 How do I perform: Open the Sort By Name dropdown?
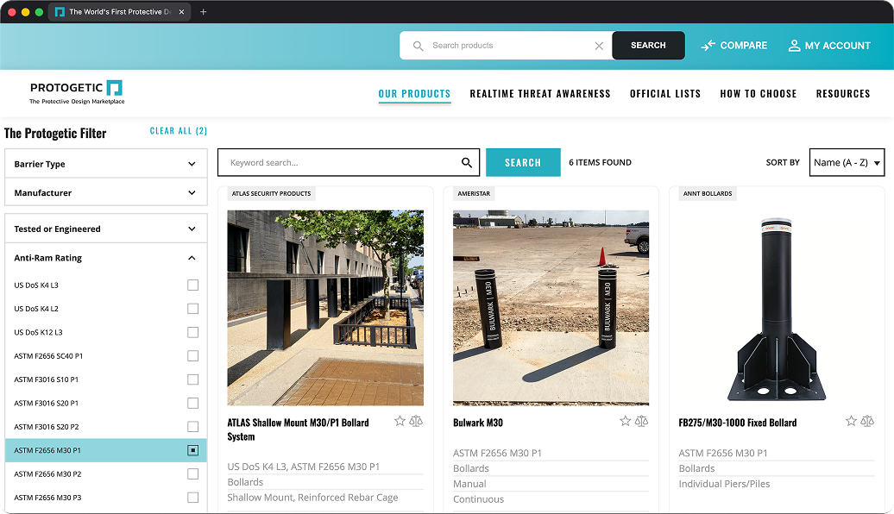(x=847, y=162)
